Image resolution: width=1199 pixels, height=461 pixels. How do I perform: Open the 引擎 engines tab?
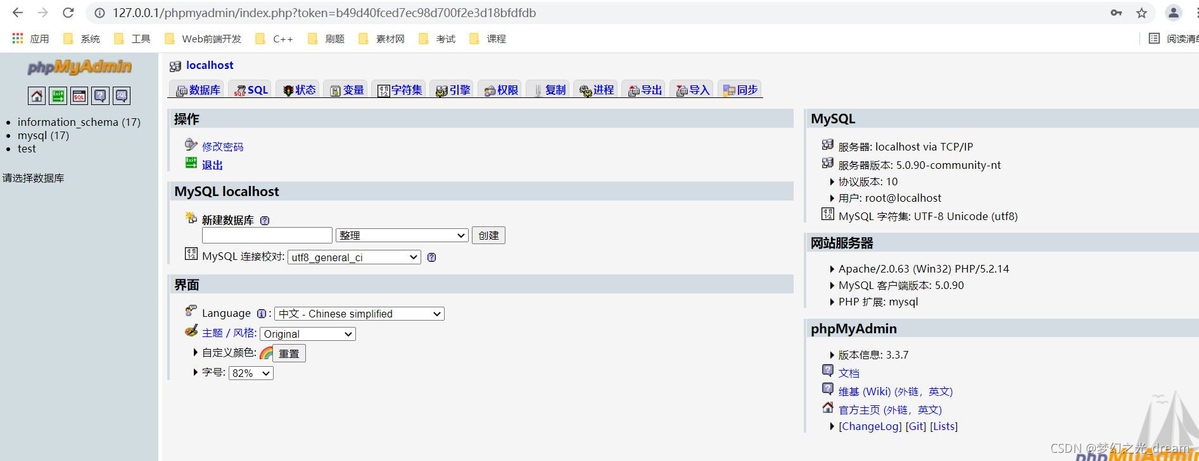[452, 90]
